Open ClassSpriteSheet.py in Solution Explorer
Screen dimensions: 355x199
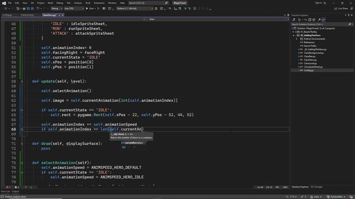(313, 67)
